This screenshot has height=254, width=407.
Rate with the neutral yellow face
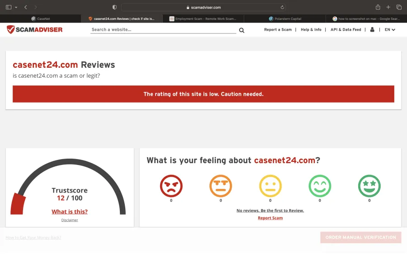point(270,186)
